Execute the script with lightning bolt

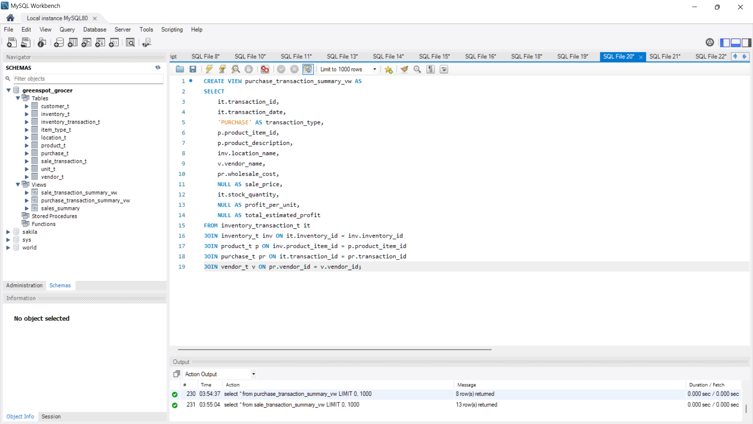click(x=209, y=69)
